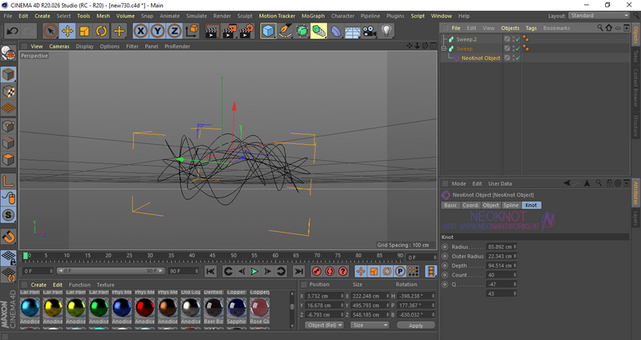Open the File menu
Viewport: 641px width, 340px height.
click(8, 16)
